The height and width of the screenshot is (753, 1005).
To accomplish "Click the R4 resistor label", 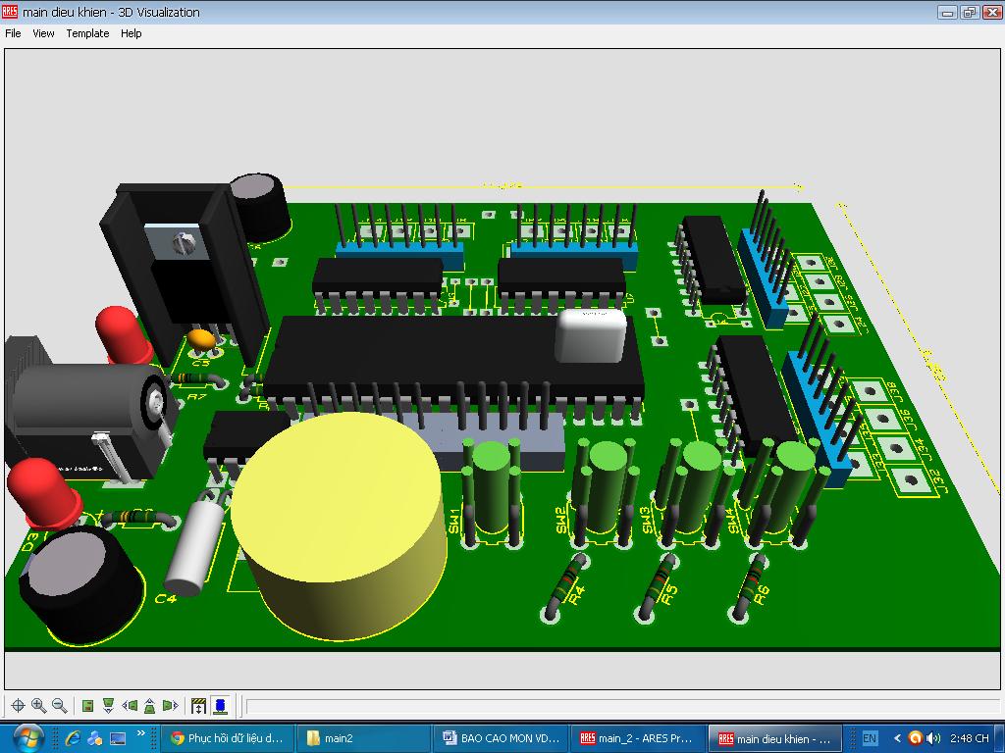I will [x=576, y=595].
